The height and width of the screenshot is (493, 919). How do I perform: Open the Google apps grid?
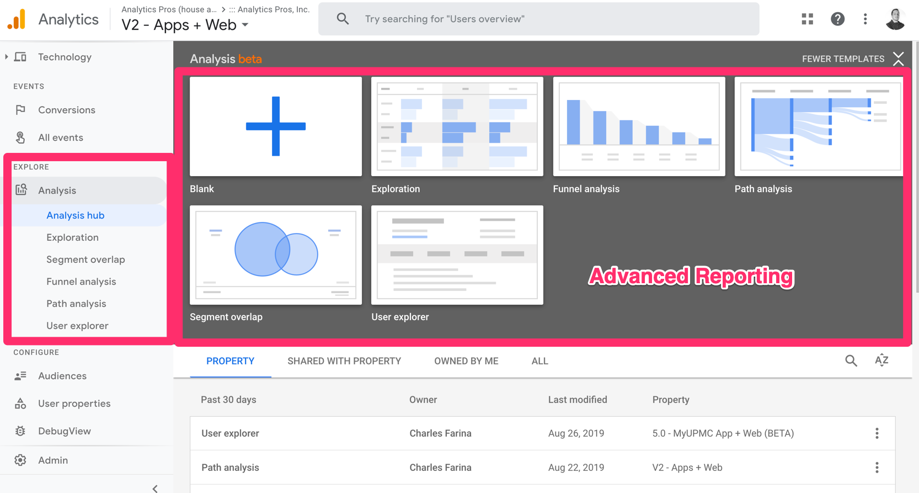pyautogui.click(x=808, y=19)
